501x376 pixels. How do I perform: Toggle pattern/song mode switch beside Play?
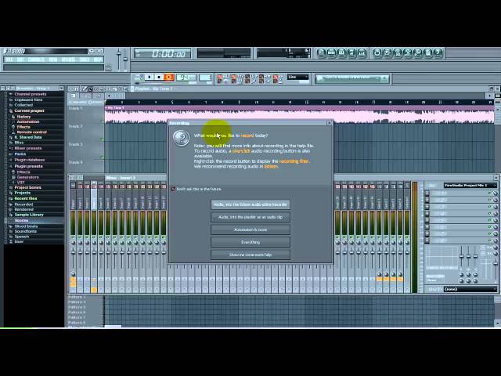point(139,77)
